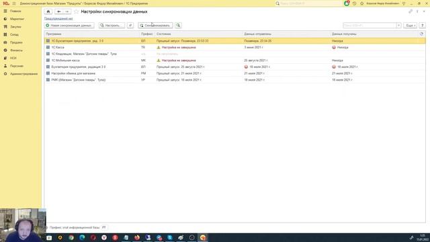Image resolution: width=430 pixels, height=242 pixels.
Task: Open Firefox from the taskbar
Action: 137,237
